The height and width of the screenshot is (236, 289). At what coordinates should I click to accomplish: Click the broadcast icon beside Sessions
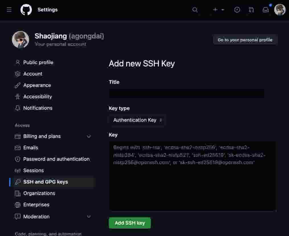pos(17,171)
